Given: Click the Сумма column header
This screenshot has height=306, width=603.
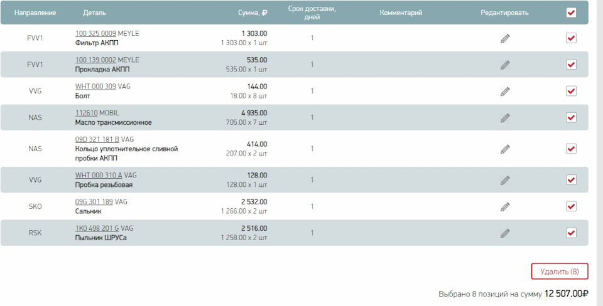Looking at the screenshot, I should [253, 13].
